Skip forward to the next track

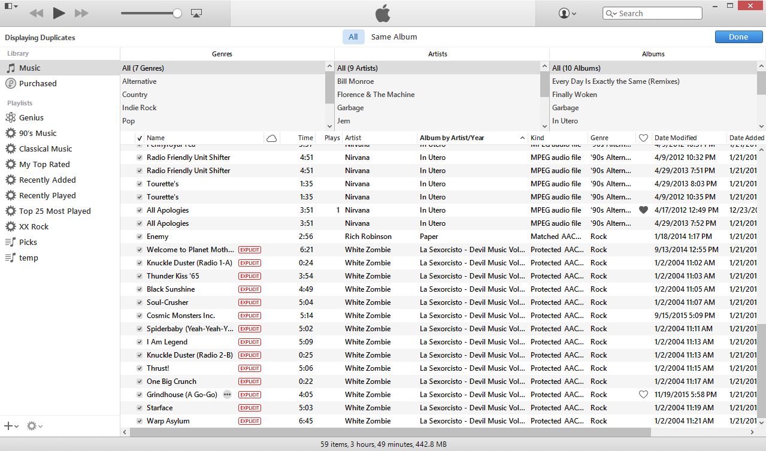click(x=81, y=13)
